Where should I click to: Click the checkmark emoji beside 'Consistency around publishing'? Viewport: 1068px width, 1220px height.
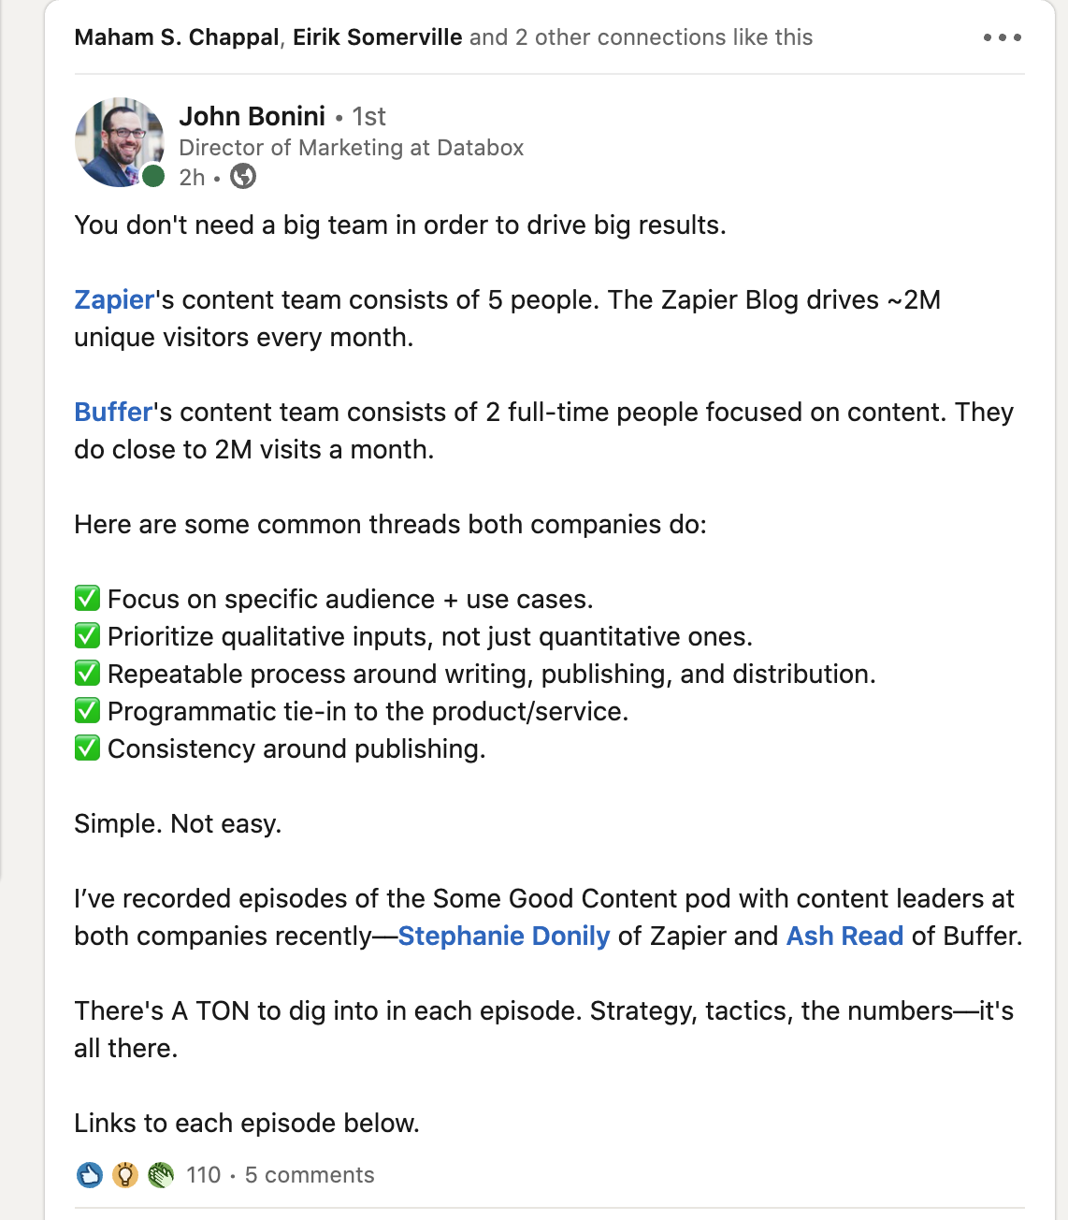pyautogui.click(x=87, y=748)
